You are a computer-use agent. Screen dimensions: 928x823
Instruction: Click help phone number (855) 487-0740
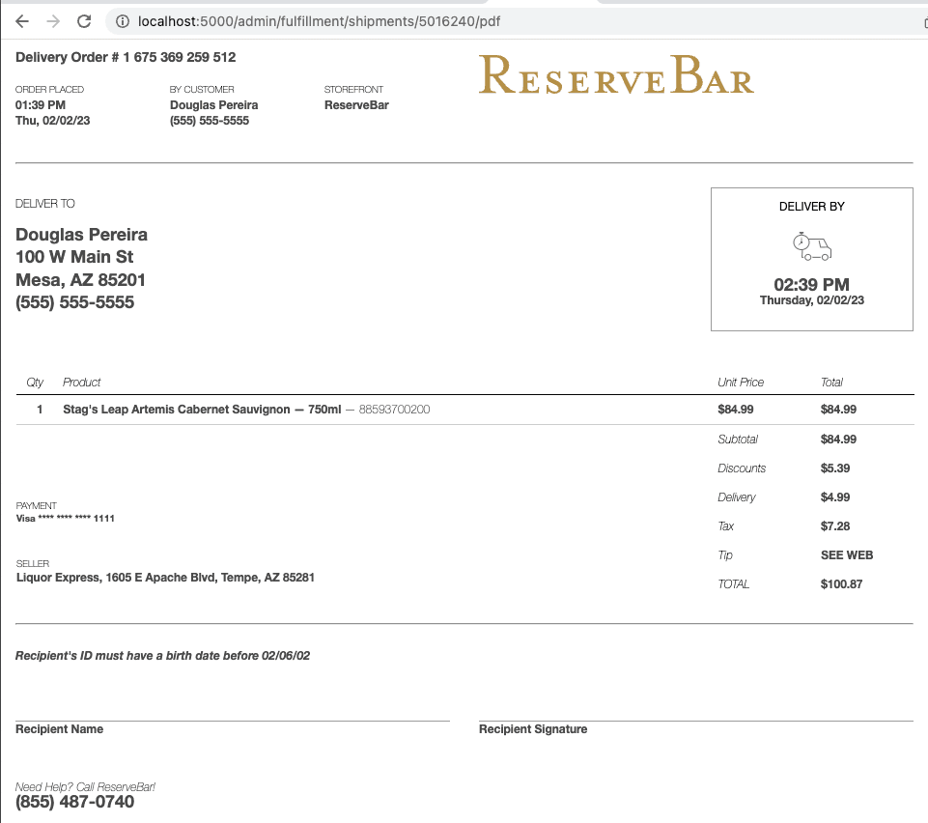(x=74, y=802)
